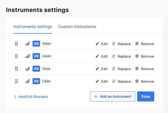This screenshot has width=168, height=113.
Task: Click the bracket icon beside Add/Edit Brackets
Action: pyautogui.click(x=15, y=97)
